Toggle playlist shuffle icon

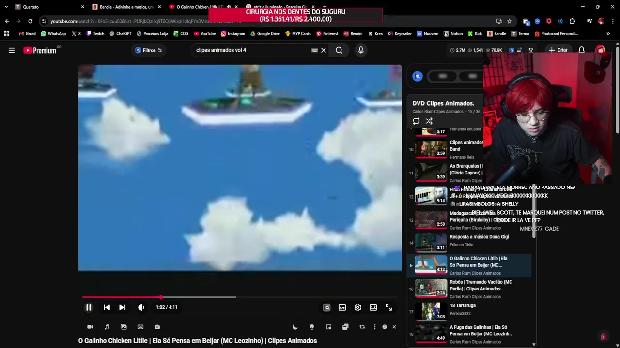(x=429, y=121)
